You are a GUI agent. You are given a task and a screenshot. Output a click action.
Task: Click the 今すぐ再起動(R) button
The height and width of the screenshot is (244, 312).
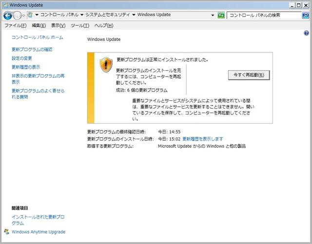[249, 75]
